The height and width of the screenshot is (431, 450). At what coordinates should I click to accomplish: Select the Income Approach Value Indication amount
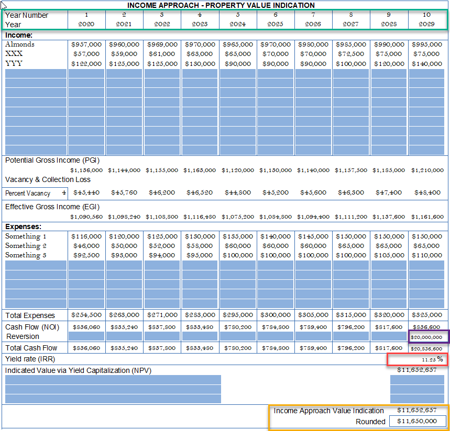[417, 411]
